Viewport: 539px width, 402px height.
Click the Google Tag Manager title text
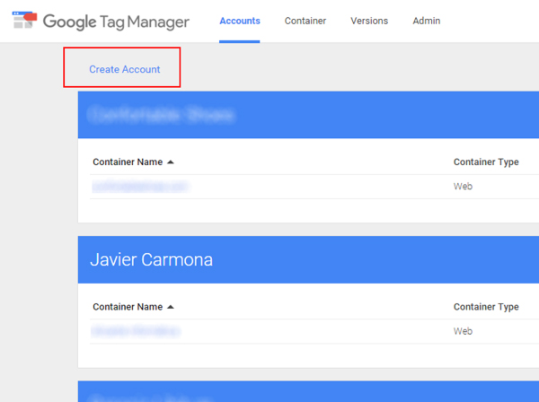coord(116,22)
